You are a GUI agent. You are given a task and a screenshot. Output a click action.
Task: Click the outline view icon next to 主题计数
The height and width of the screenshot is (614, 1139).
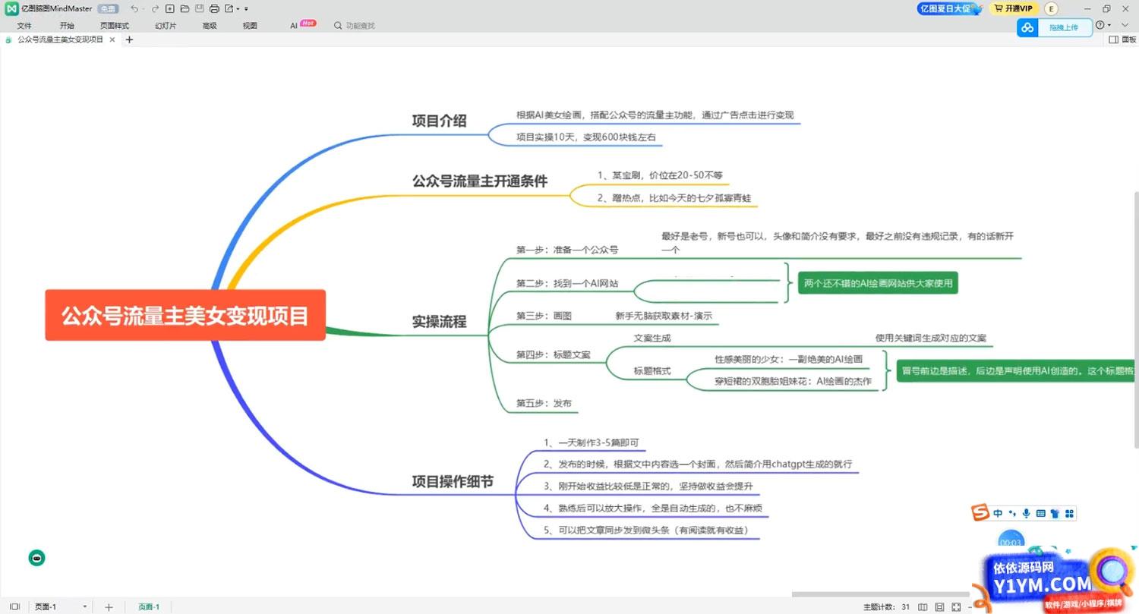(923, 606)
